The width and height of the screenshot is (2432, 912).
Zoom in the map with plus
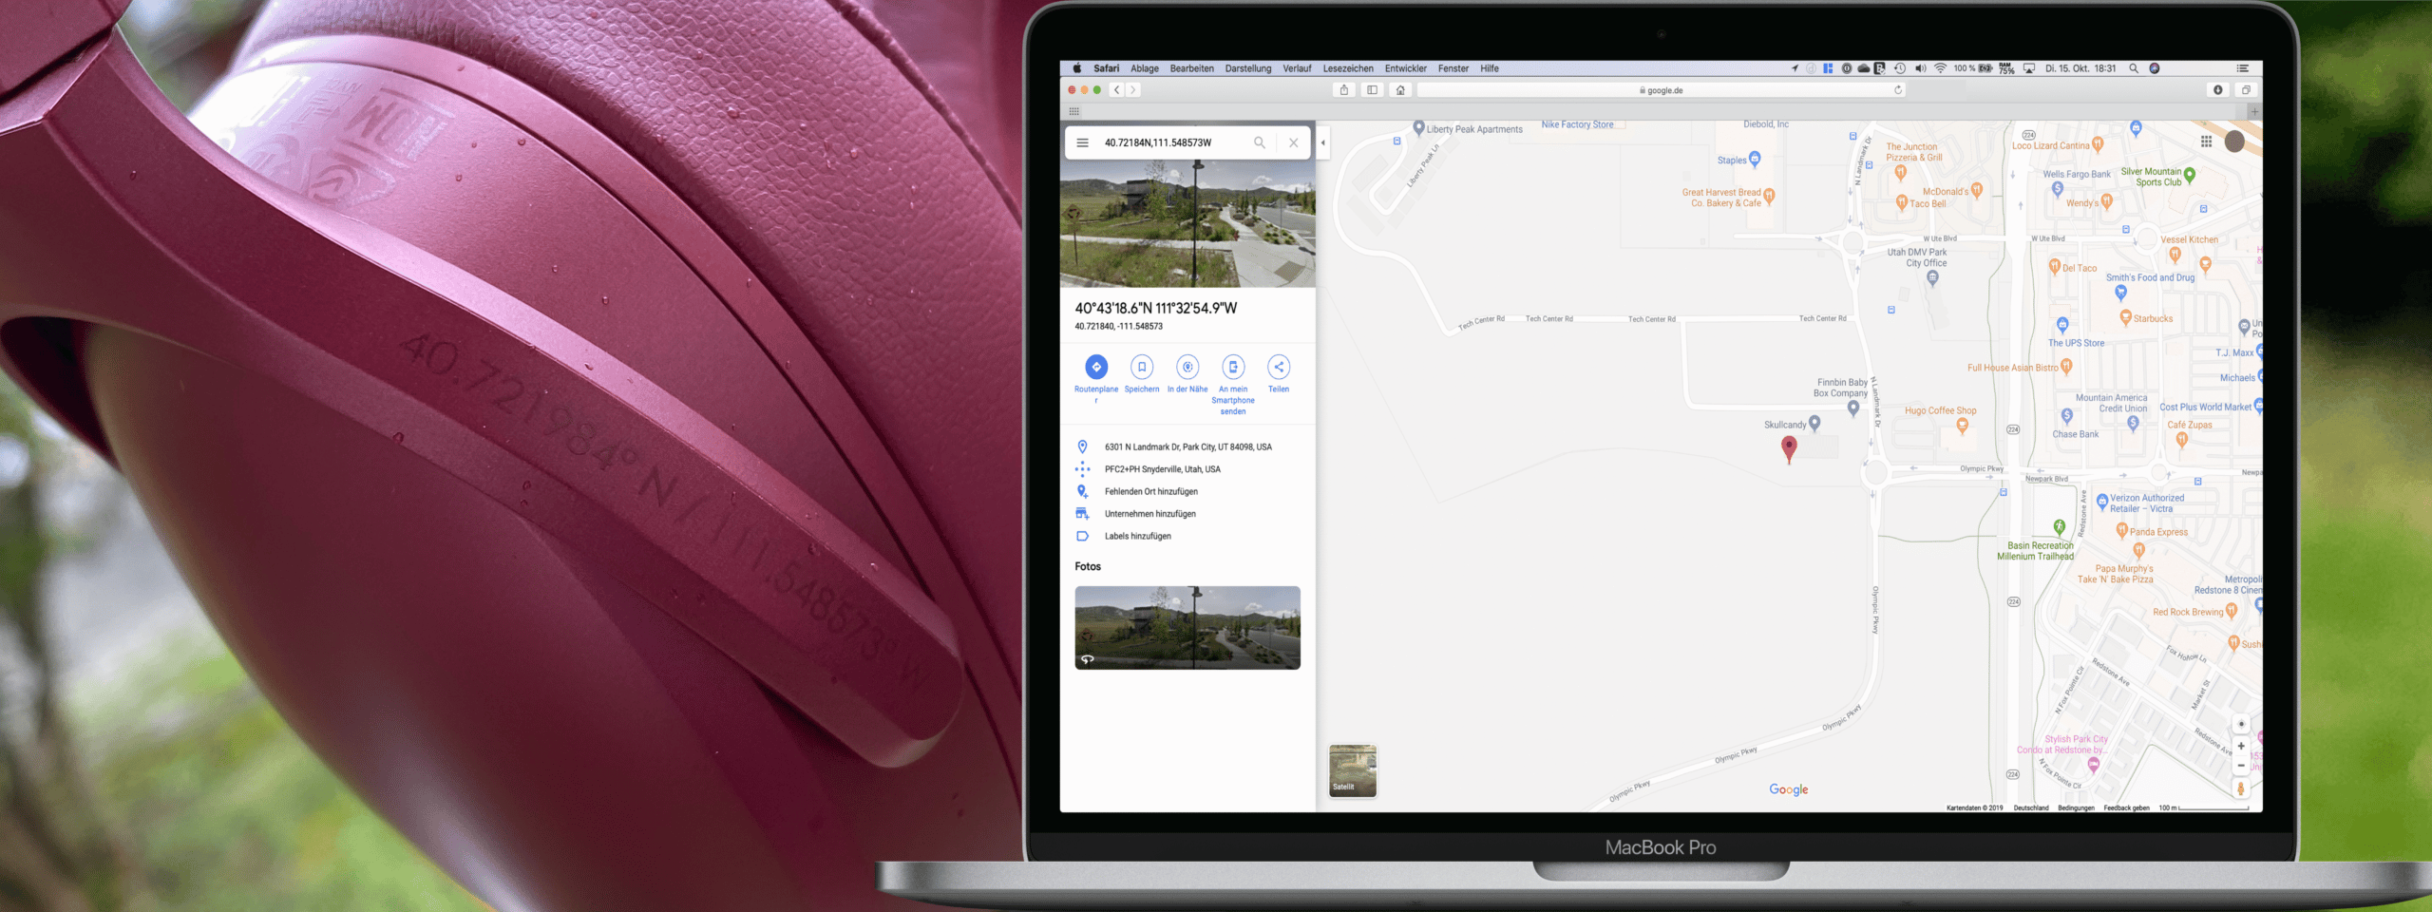click(2240, 747)
